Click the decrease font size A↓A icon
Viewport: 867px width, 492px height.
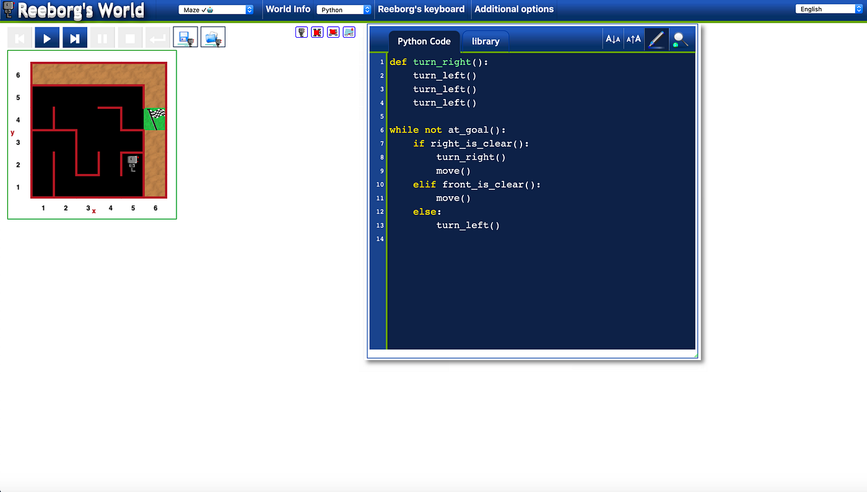(x=612, y=38)
